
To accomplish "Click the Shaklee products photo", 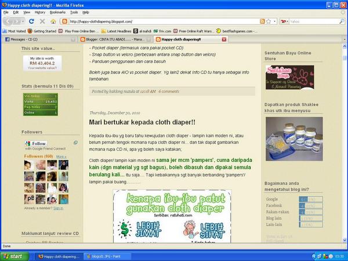I will [294, 139].
